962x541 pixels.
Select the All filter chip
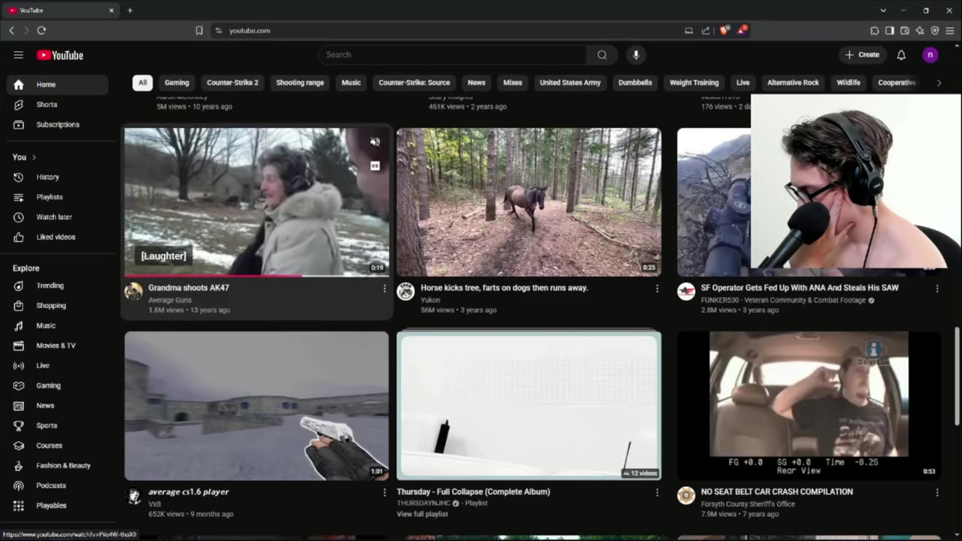pyautogui.click(x=142, y=83)
